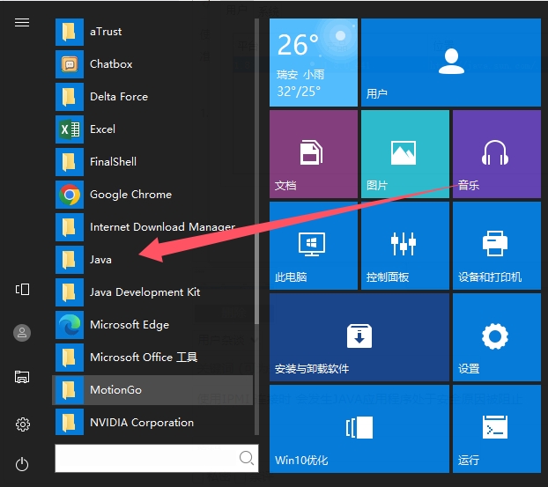Image resolution: width=548 pixels, height=487 pixels.
Task: Open the 此电脑 tile
Action: point(314,246)
